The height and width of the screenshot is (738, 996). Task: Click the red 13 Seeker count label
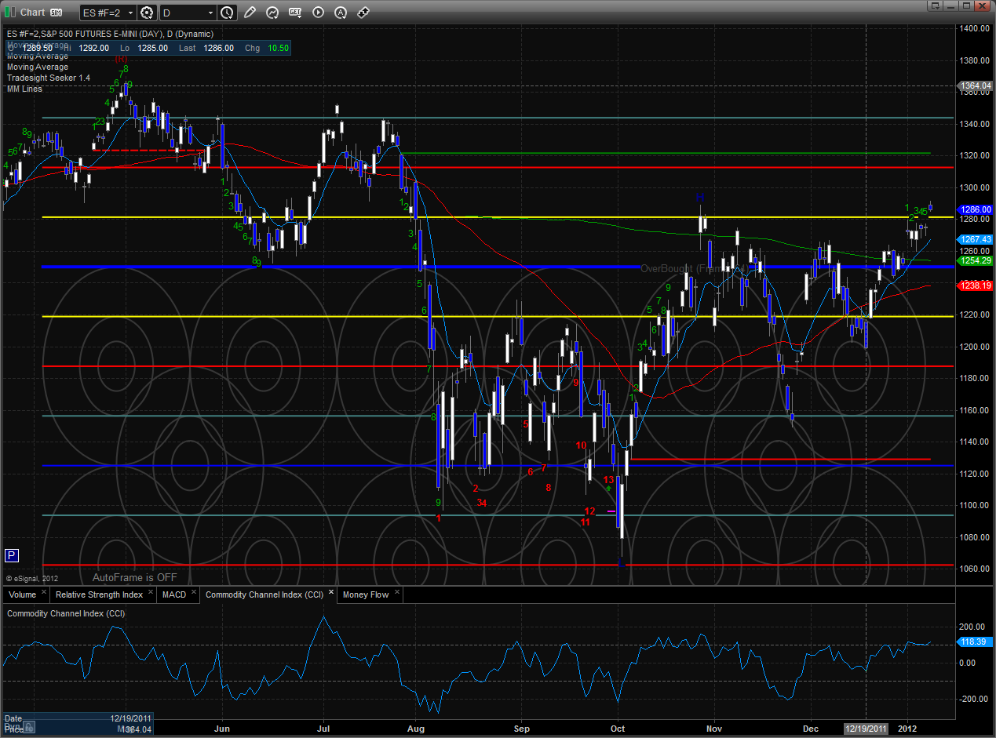(608, 479)
